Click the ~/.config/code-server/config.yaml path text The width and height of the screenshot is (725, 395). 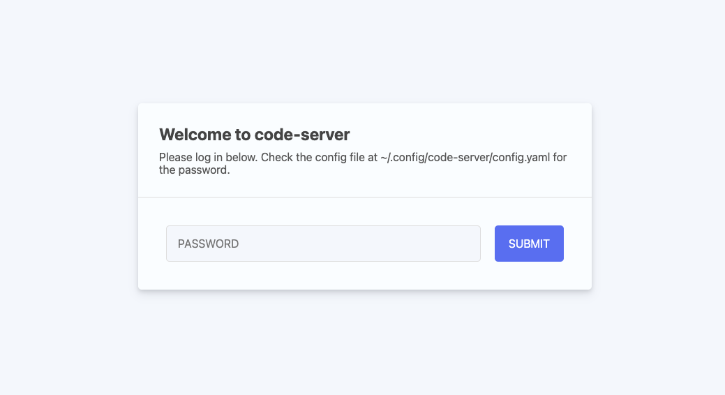tap(465, 157)
